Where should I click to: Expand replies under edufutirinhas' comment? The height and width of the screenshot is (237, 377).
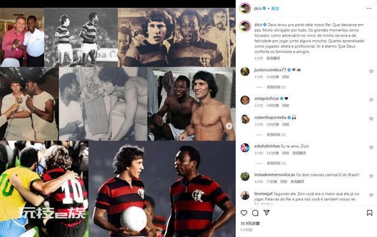click(276, 163)
